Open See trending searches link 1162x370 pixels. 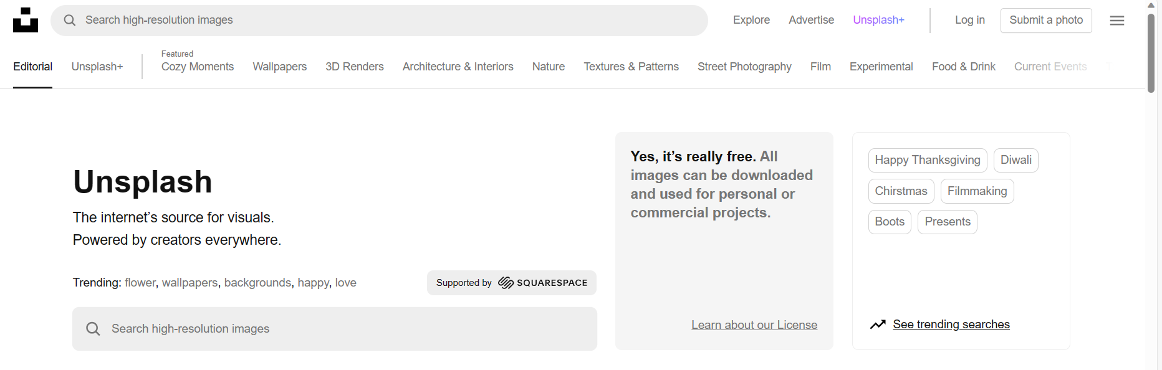[x=951, y=325]
